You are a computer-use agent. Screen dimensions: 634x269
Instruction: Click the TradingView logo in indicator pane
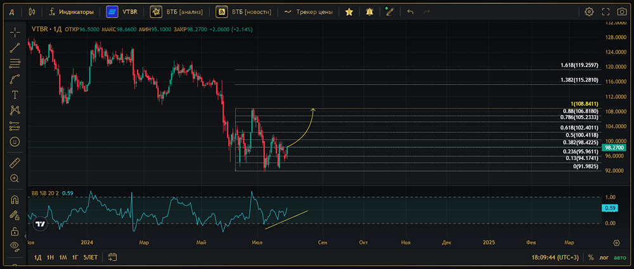pyautogui.click(x=40, y=224)
